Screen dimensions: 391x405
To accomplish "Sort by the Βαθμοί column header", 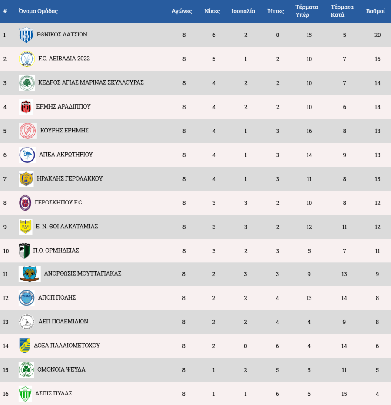I will 375,11.
